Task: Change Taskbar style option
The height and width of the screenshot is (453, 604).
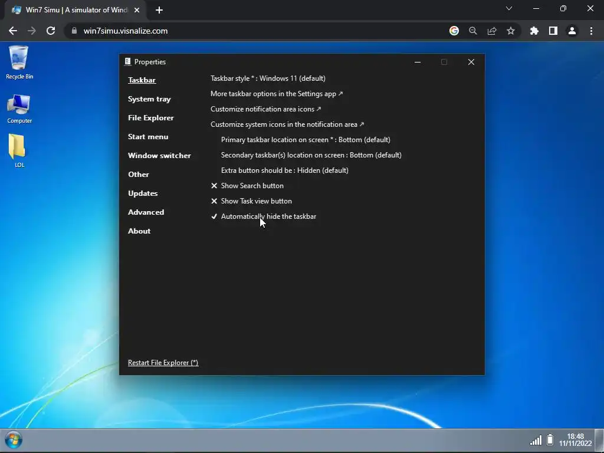Action: pyautogui.click(x=268, y=78)
